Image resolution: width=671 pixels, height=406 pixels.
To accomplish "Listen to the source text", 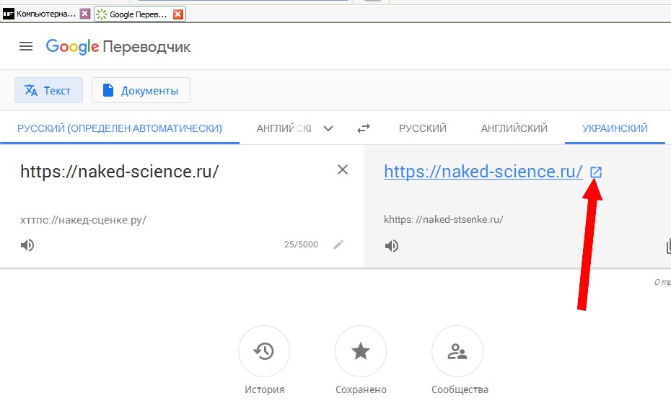I will point(27,245).
